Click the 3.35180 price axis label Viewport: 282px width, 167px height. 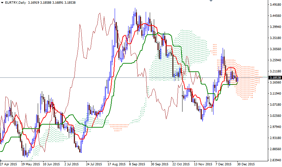tap(275, 38)
